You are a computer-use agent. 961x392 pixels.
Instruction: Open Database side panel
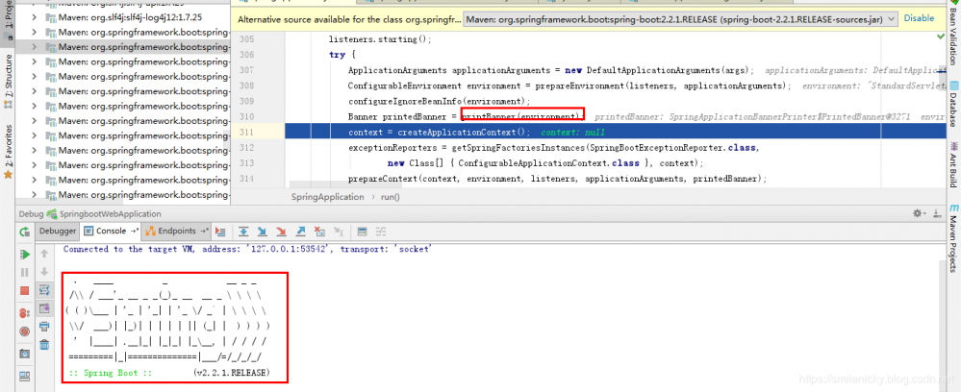953,106
